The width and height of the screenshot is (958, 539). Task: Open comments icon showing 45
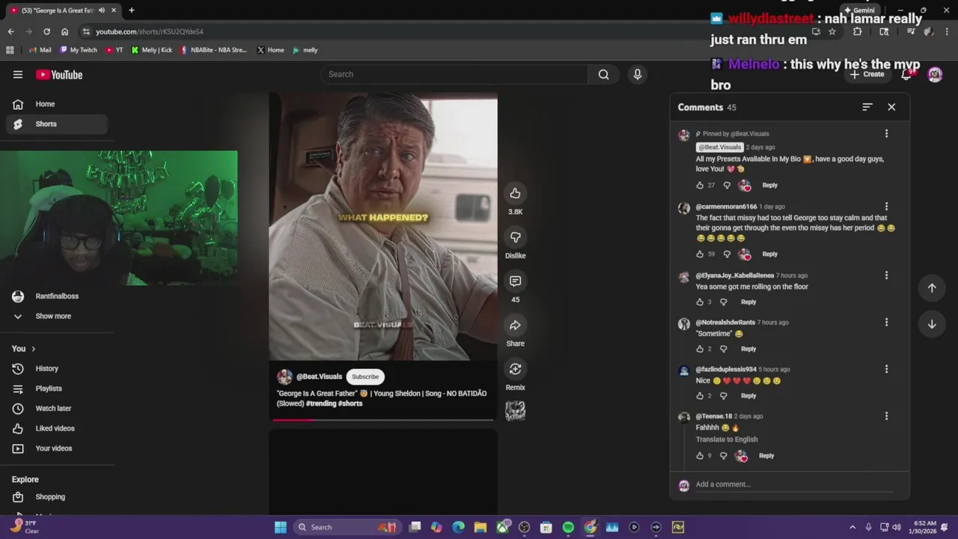tap(515, 281)
